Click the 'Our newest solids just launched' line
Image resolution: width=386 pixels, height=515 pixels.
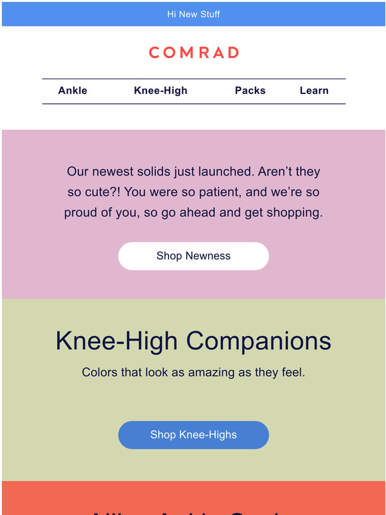point(194,172)
